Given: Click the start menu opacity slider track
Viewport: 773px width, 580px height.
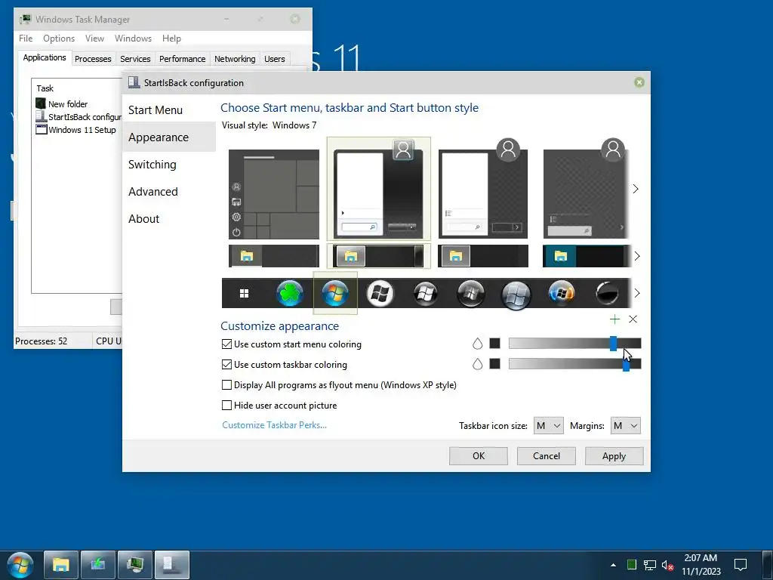Looking at the screenshot, I should 574,344.
